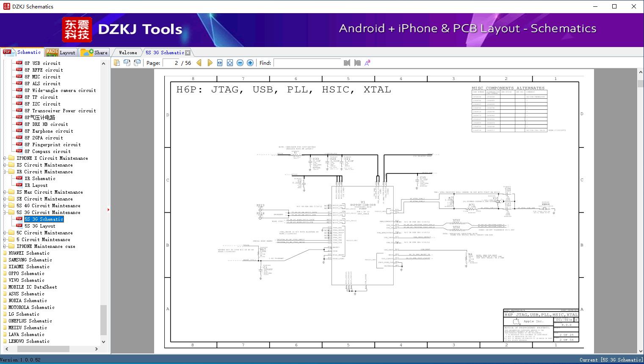Close the 5S 3G Schematic tab
The image size is (644, 364).
[188, 53]
